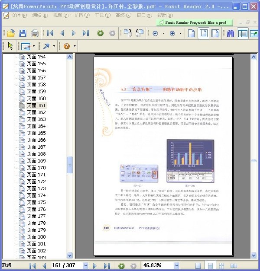
Task: Open page number dropdown in status bar
Action: click(85, 265)
